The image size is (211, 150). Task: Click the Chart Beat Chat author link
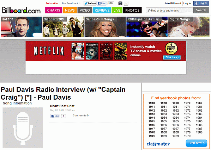(x=62, y=106)
